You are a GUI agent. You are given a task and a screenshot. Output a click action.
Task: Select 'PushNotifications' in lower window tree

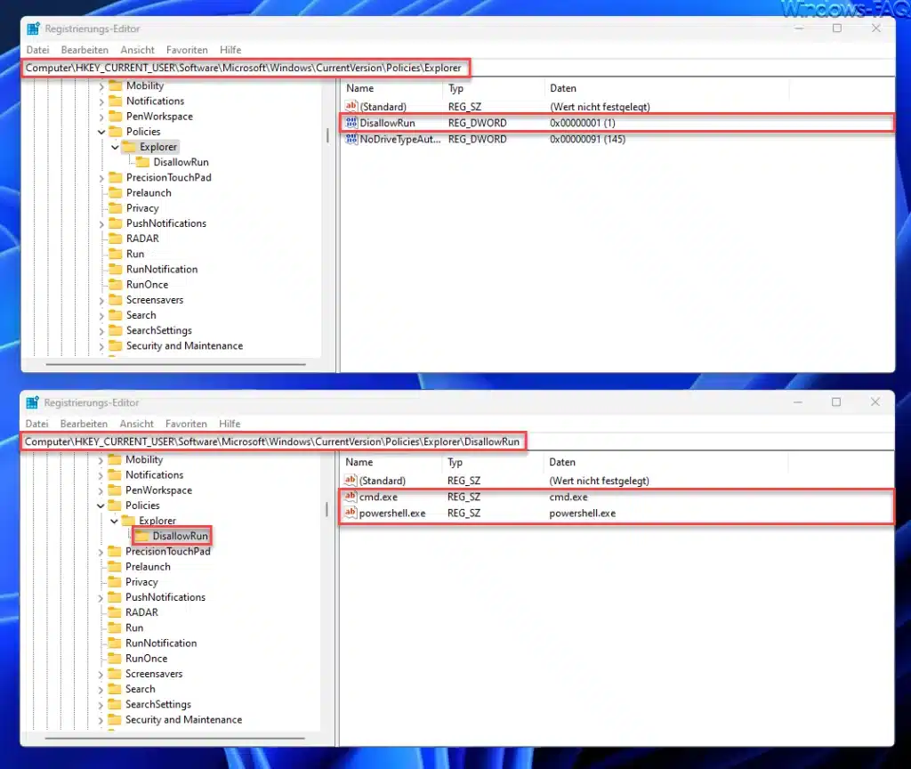coord(165,597)
